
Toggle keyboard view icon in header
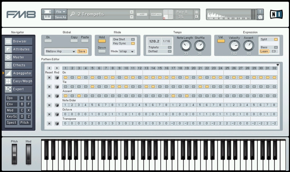click(48, 17)
